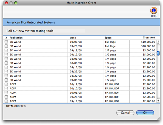Click the X column header
Screen dimensions: 163x125
coord(6,38)
